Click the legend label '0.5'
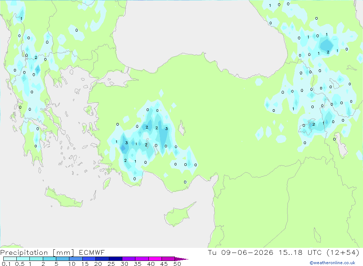This screenshot has width=363, height=266. [20, 264]
